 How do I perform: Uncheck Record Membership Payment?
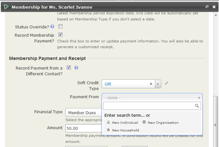(60, 35)
